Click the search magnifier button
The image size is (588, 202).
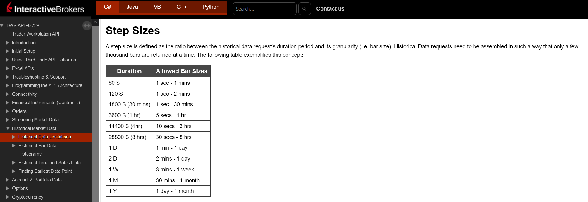click(x=304, y=9)
